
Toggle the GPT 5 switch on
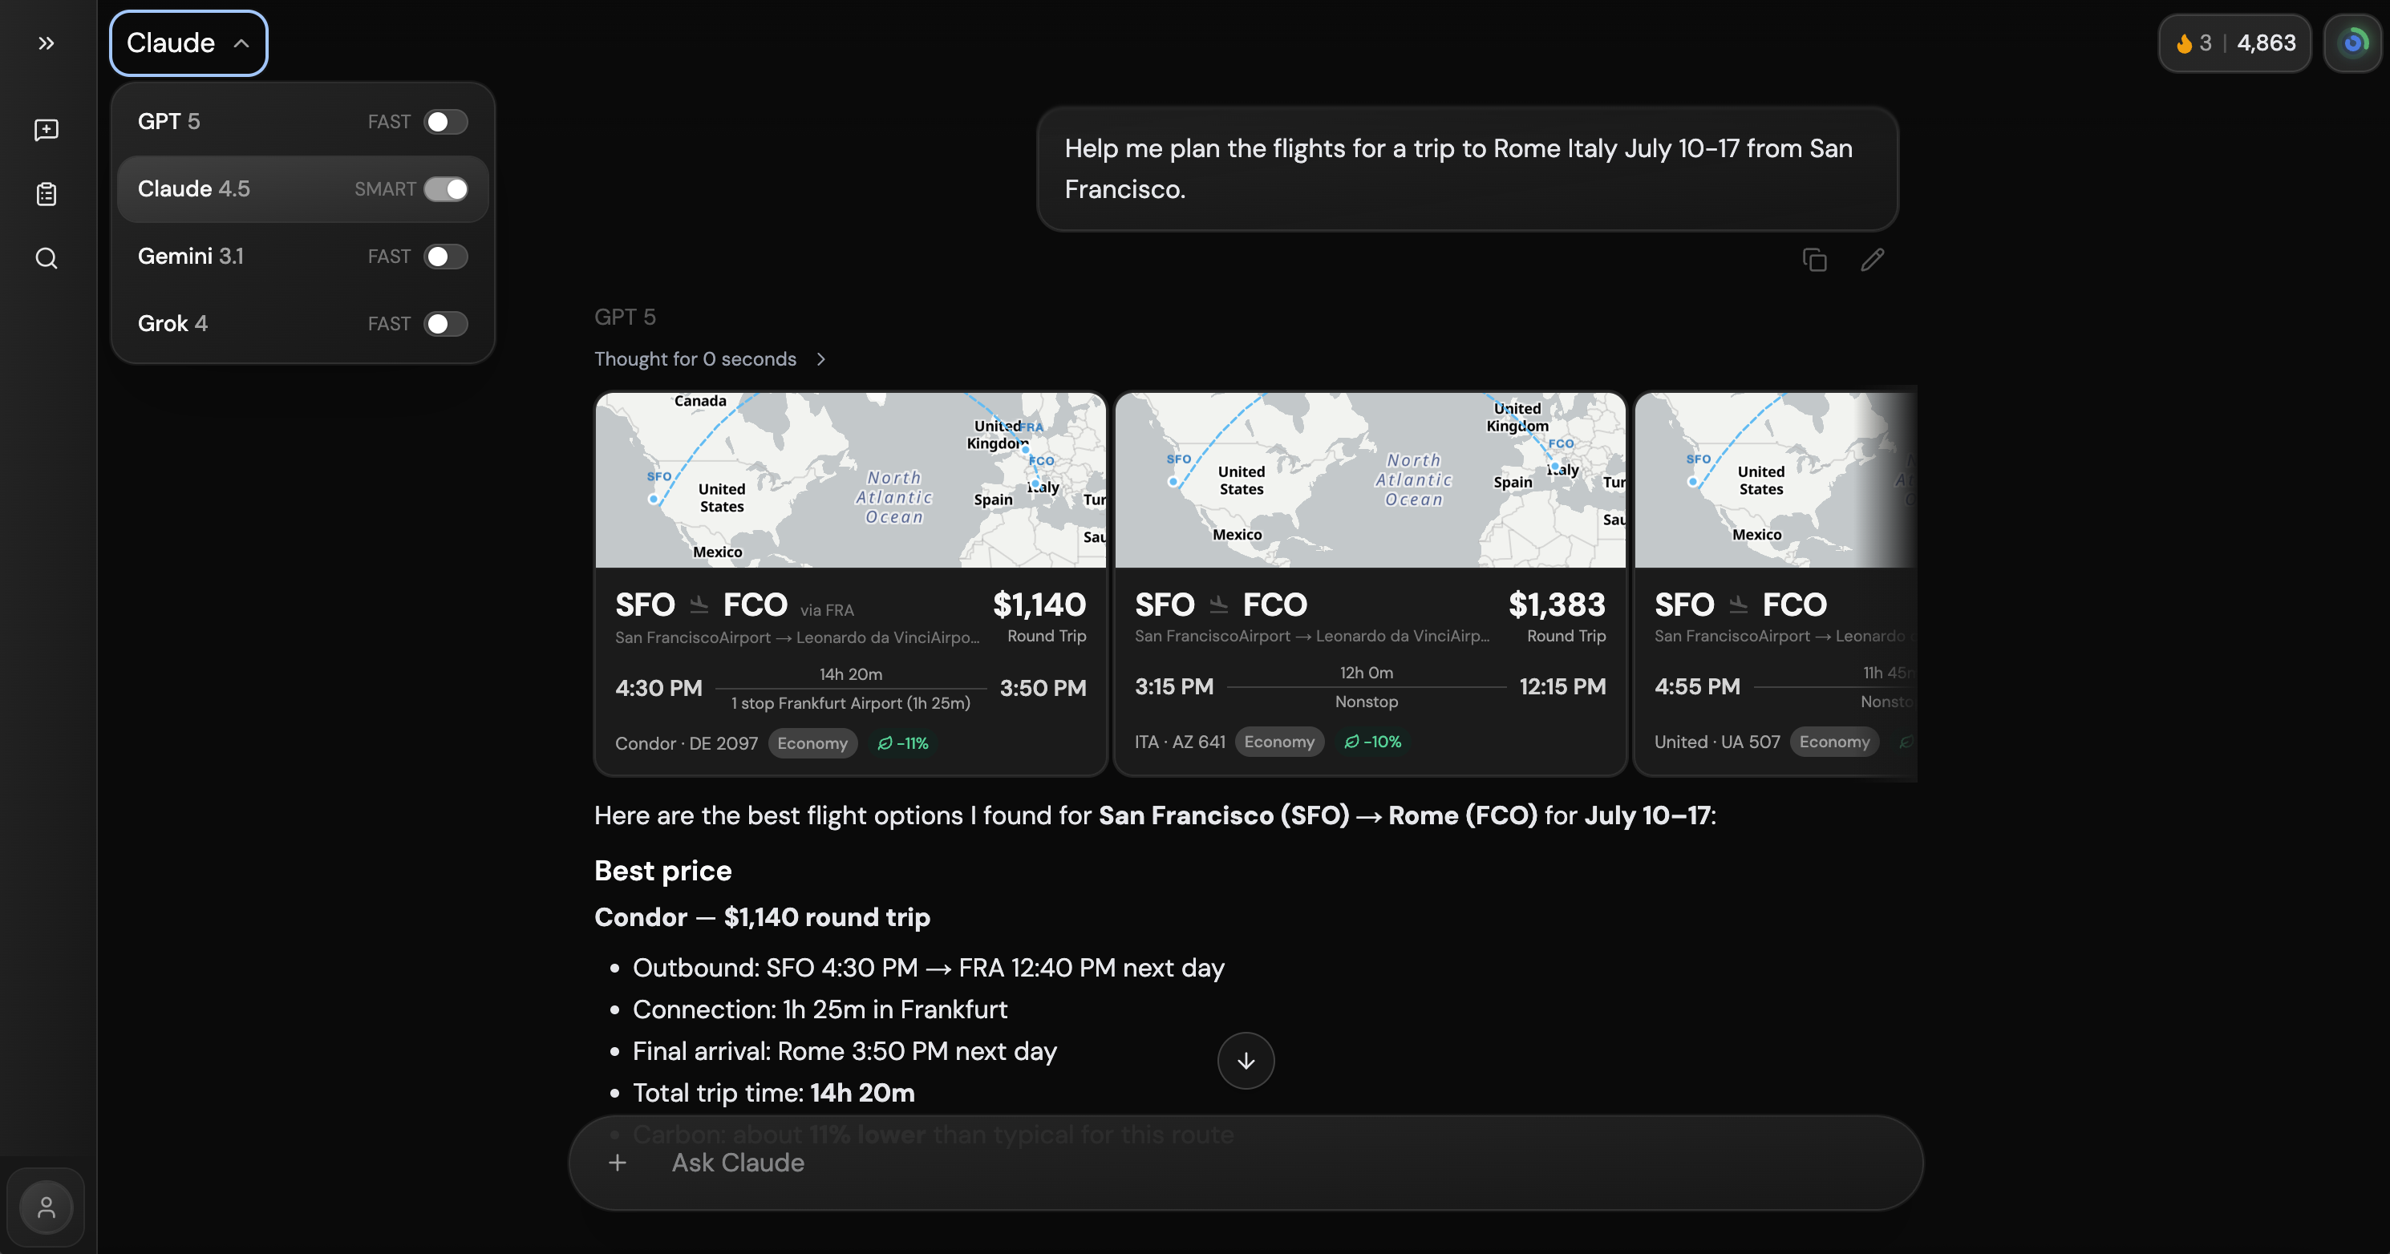click(445, 122)
